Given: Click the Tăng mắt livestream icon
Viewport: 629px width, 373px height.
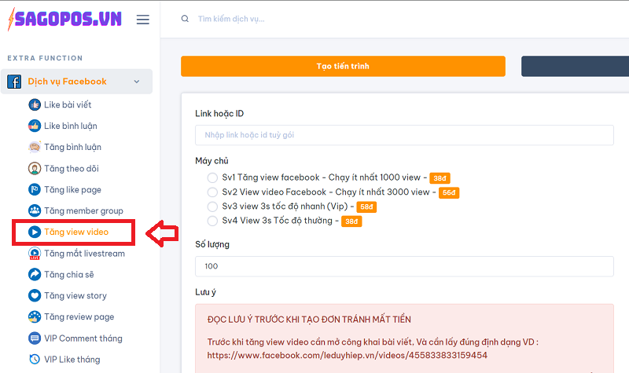Looking at the screenshot, I should (35, 254).
